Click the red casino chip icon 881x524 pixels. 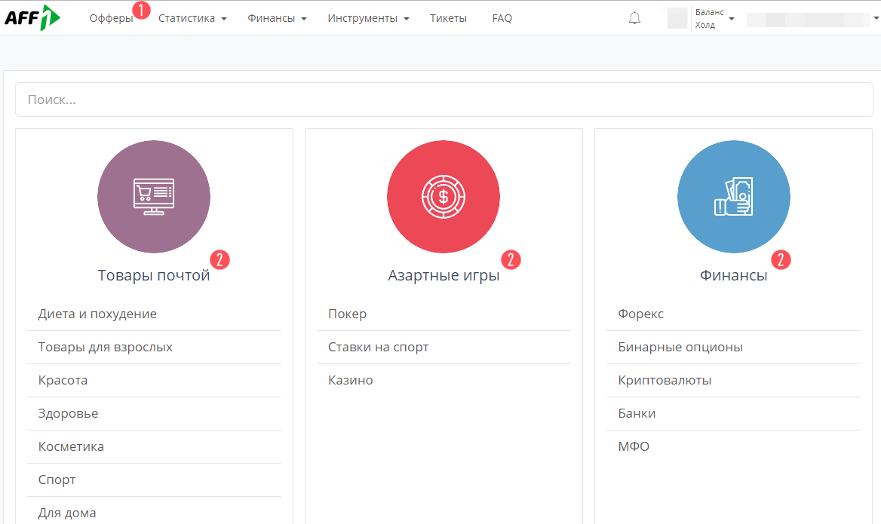[x=444, y=197]
